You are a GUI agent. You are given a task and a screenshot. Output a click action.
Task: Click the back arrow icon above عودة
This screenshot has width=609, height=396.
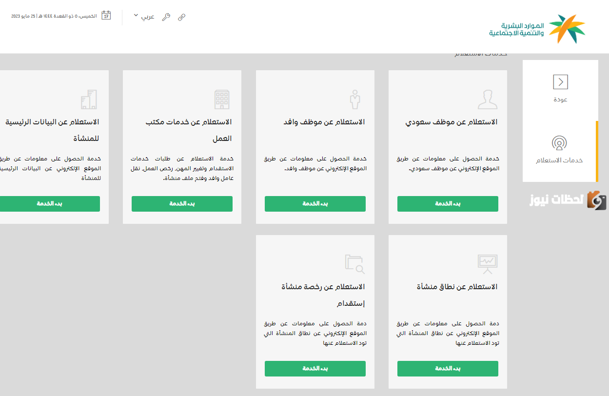coord(560,82)
